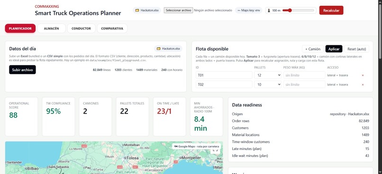Click the lateral + trasera access for T02
Image resolution: width=382 pixels, height=174 pixels.
coord(337,85)
